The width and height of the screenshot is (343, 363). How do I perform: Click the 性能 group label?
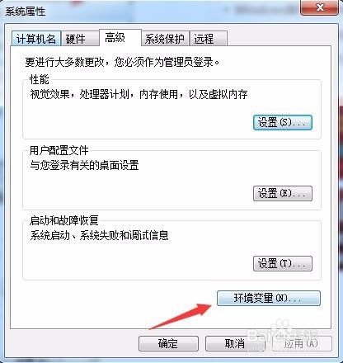40,80
